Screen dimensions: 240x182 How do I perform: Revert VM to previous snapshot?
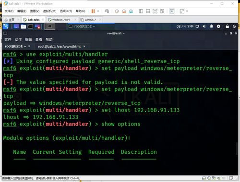tap(124, 11)
